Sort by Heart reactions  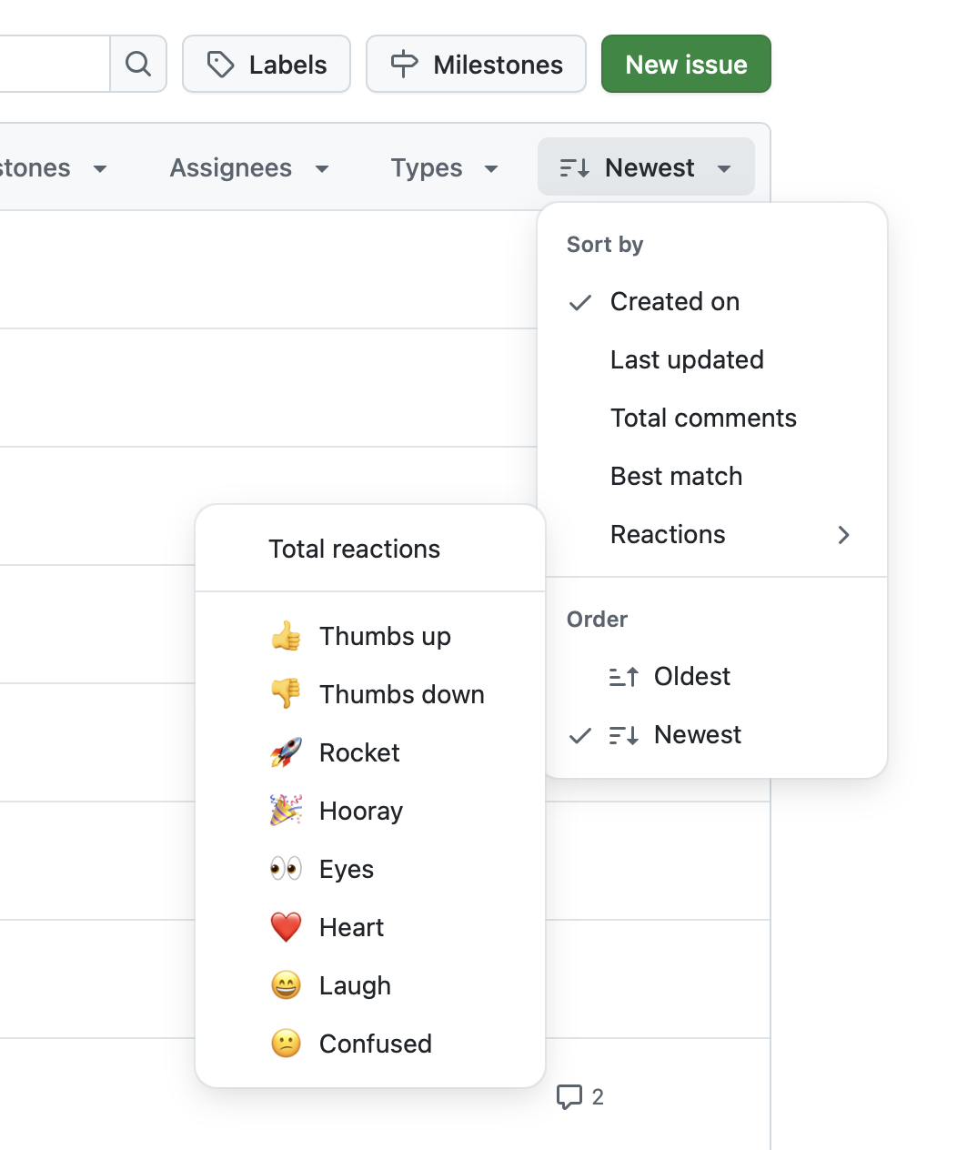pyautogui.click(x=351, y=927)
